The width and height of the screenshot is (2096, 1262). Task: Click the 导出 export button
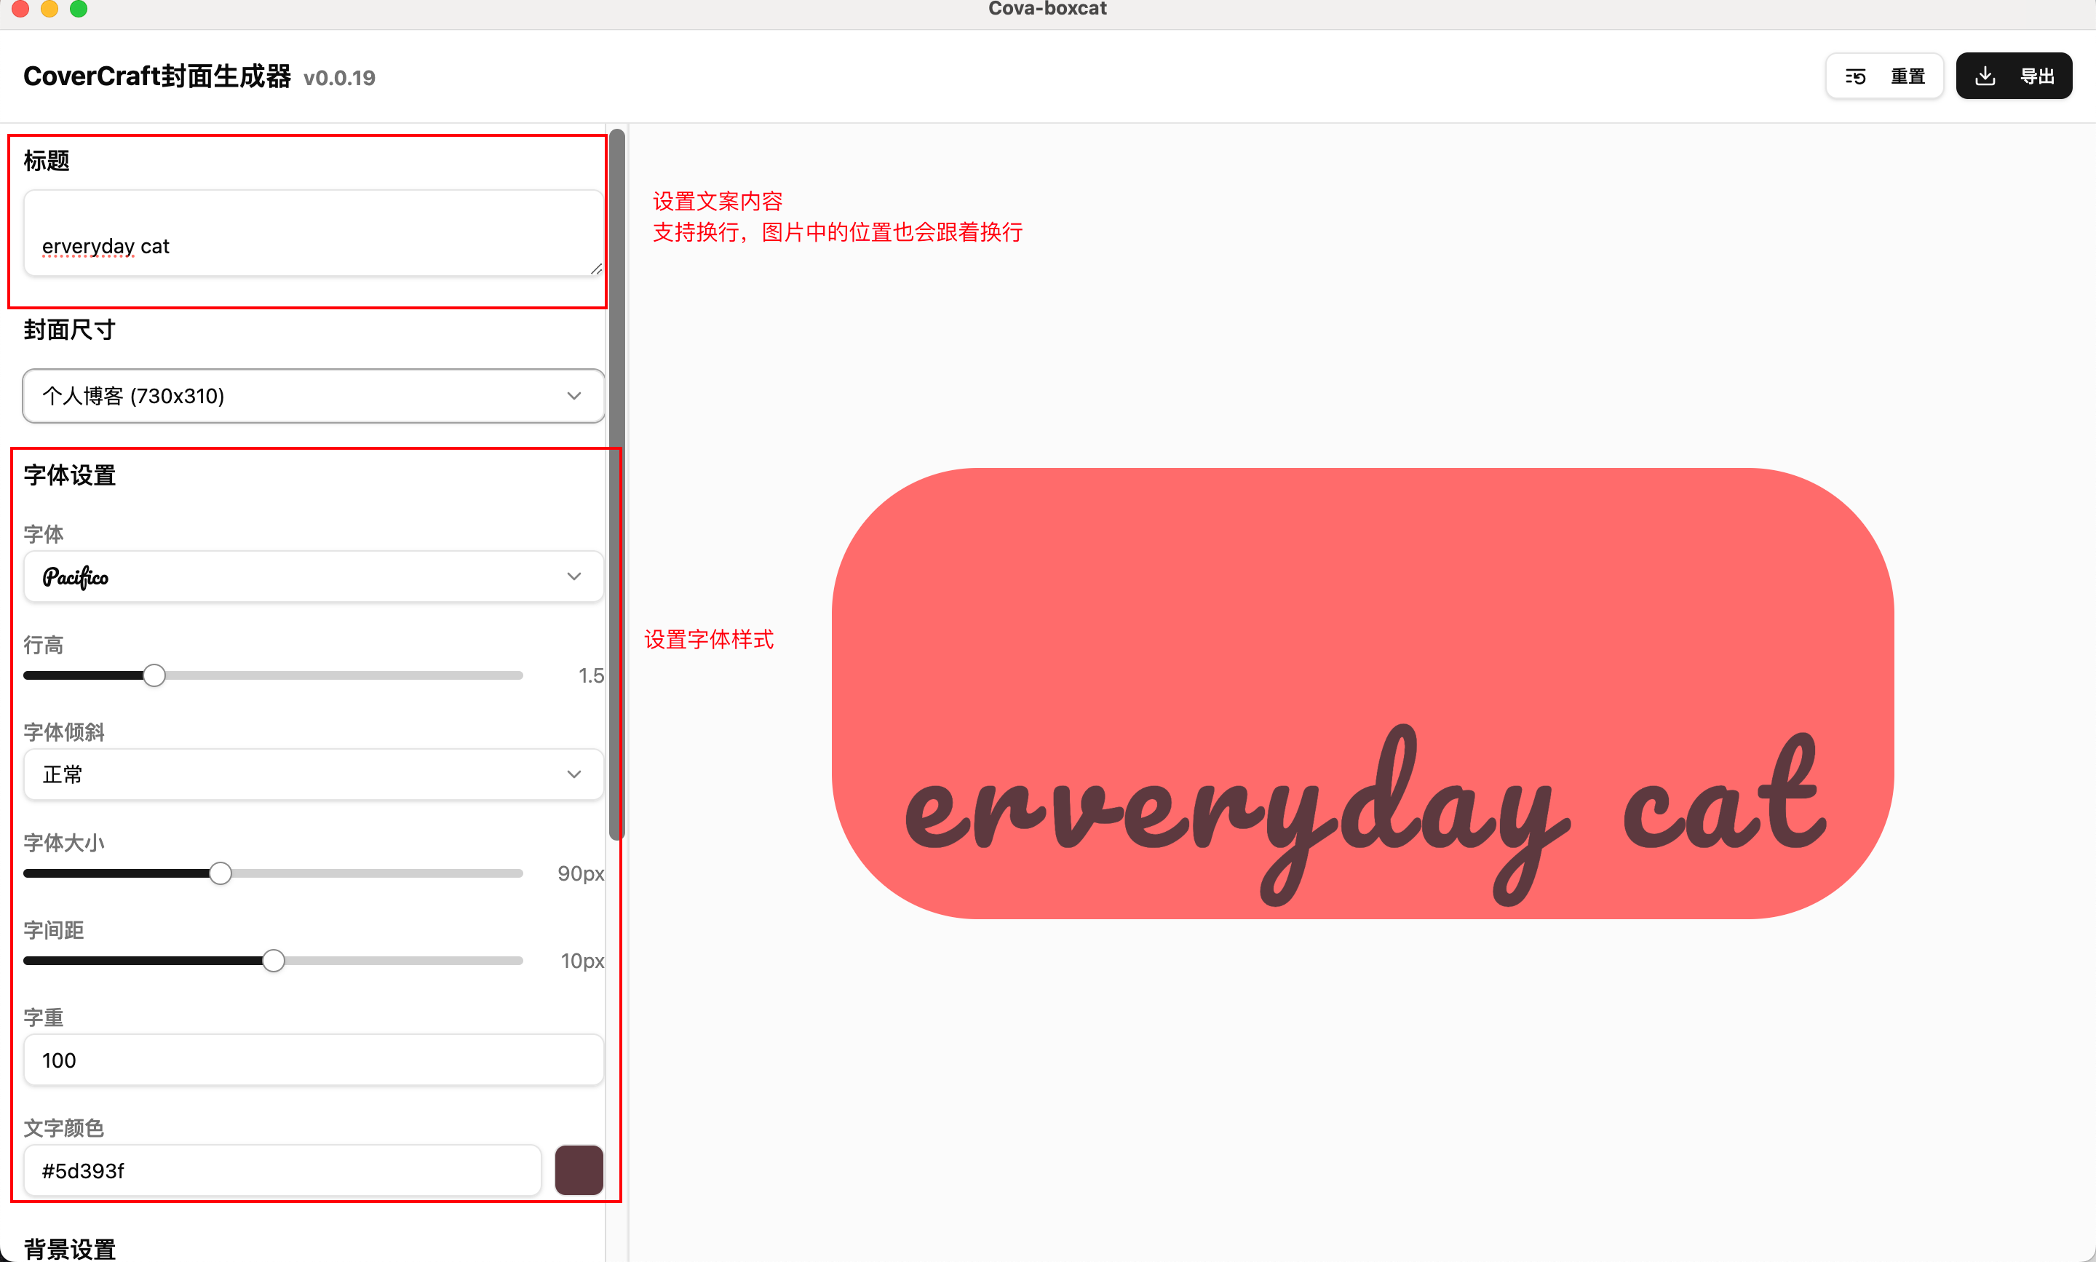click(x=2013, y=76)
